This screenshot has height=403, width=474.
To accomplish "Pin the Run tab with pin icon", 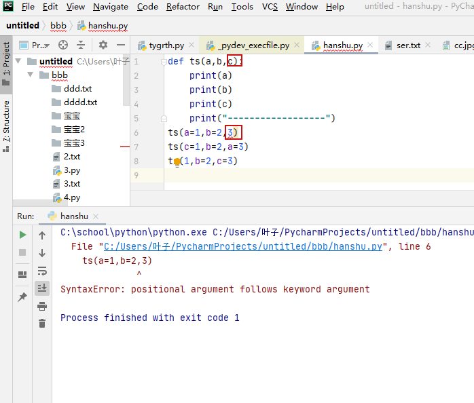I will (x=22, y=297).
